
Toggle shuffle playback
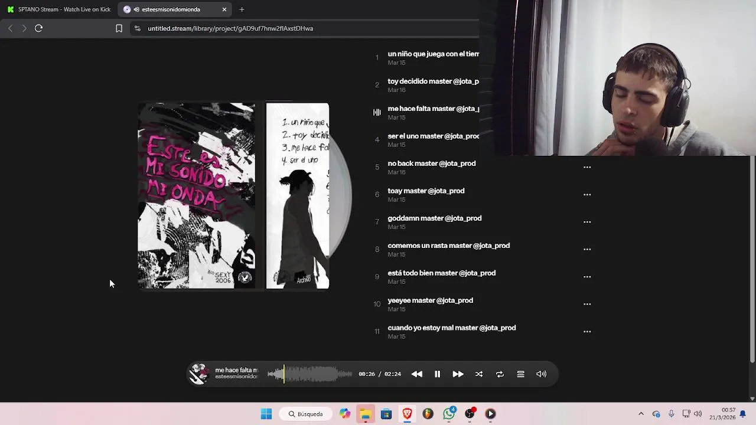pyautogui.click(x=479, y=374)
